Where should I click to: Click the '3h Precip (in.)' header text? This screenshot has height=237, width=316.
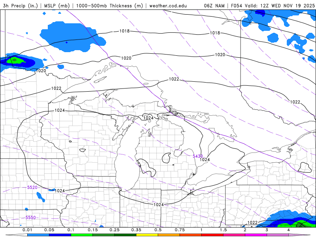pos(21,6)
